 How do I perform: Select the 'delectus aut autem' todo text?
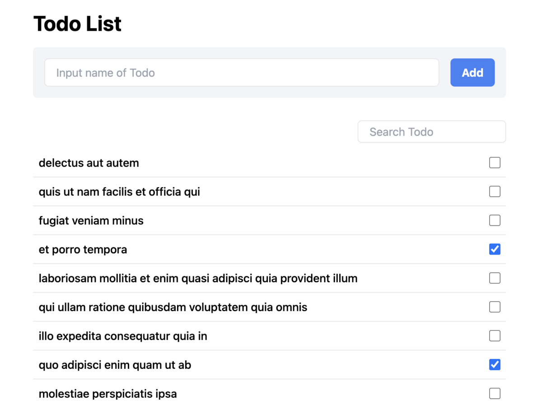tap(89, 163)
